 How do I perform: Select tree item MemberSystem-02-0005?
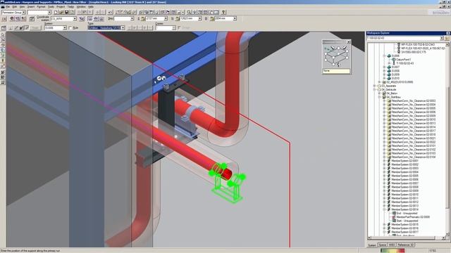click(405, 176)
